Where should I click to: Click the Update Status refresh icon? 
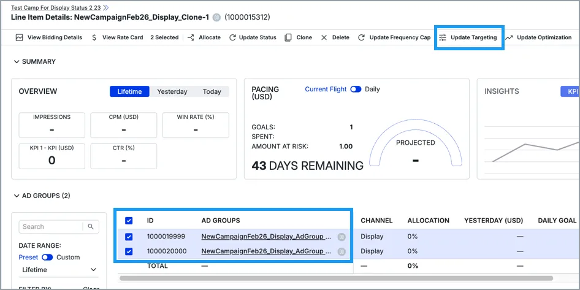232,37
